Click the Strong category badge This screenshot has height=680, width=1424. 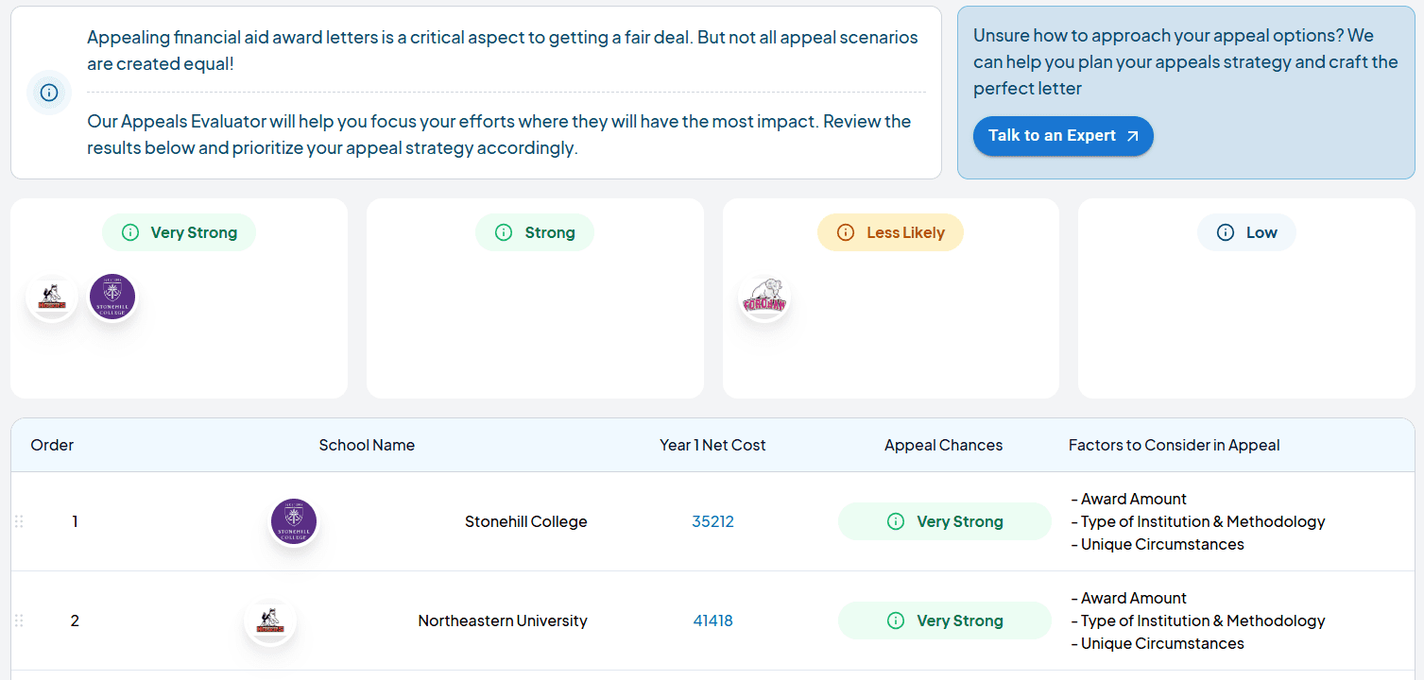point(535,232)
